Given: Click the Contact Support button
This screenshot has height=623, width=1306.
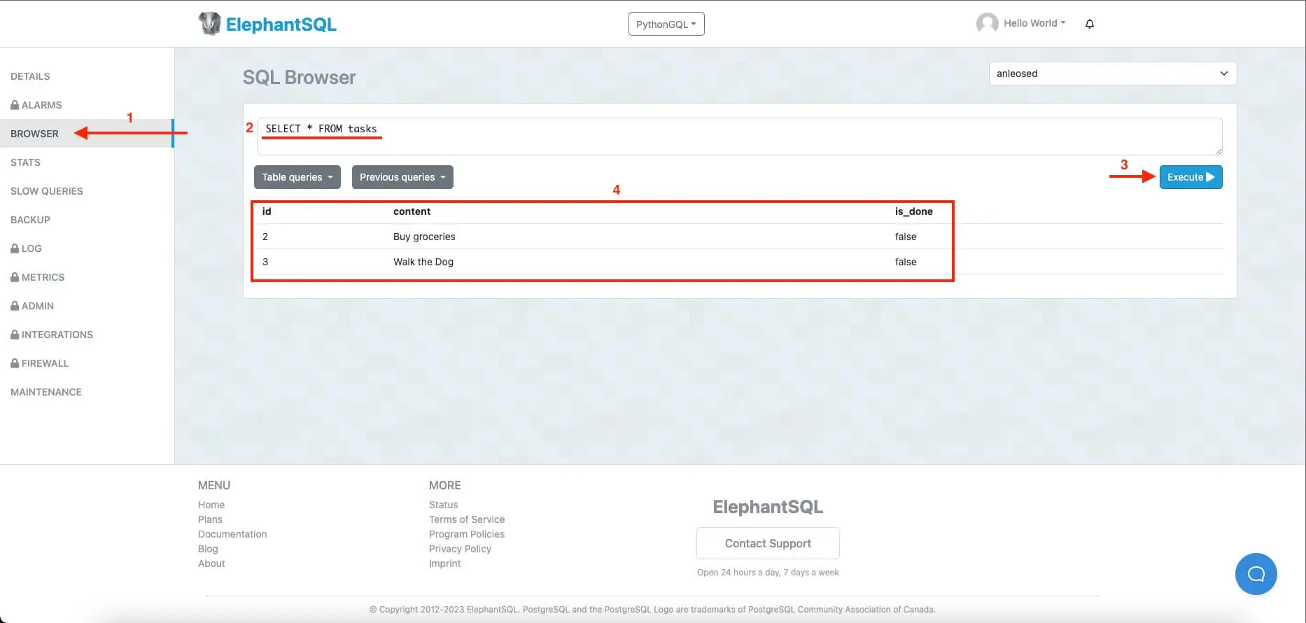Looking at the screenshot, I should [x=768, y=543].
